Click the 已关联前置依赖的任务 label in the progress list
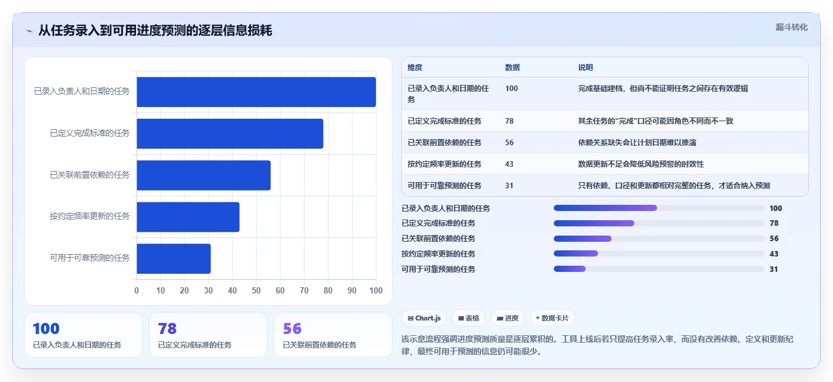Screen dimensions: 833x382 (439, 239)
